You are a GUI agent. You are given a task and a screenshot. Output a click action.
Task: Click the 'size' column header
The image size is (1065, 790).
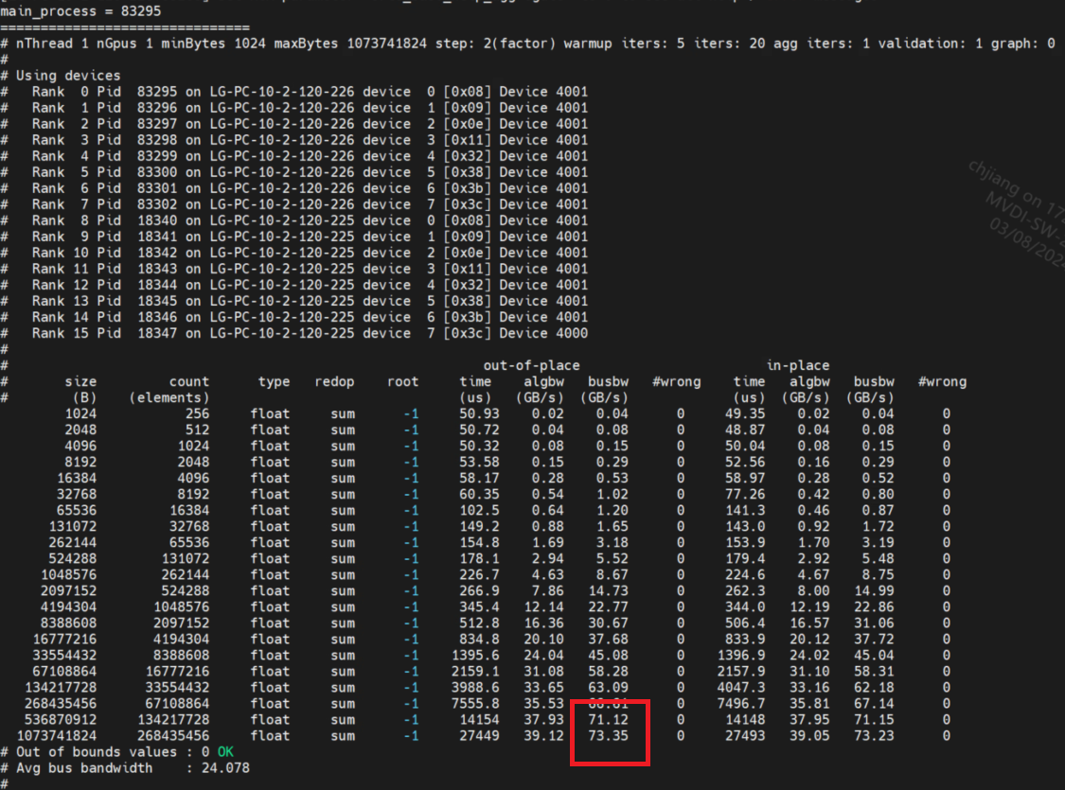click(80, 381)
